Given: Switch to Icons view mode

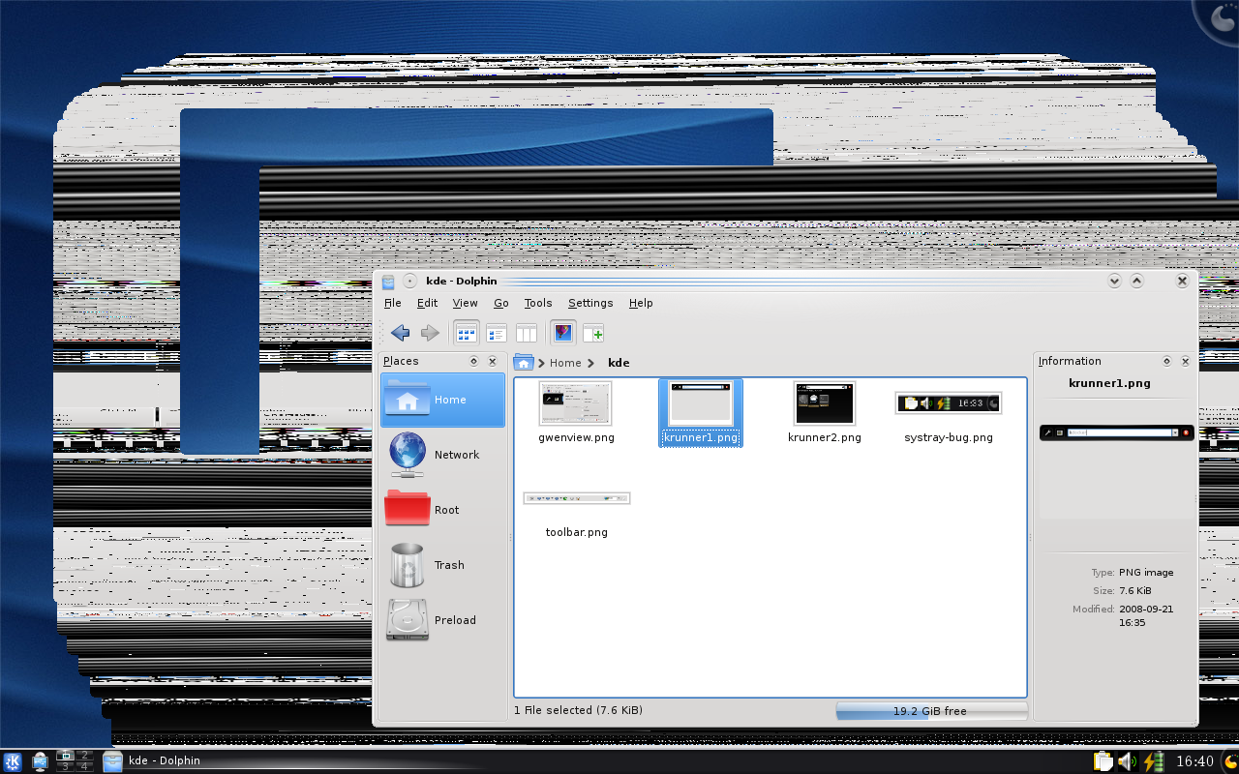Looking at the screenshot, I should pyautogui.click(x=467, y=333).
